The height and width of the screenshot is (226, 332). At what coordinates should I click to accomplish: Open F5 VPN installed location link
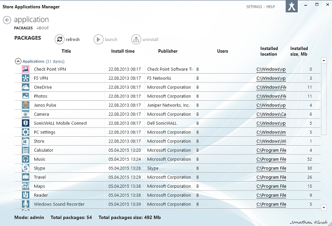[271, 78]
